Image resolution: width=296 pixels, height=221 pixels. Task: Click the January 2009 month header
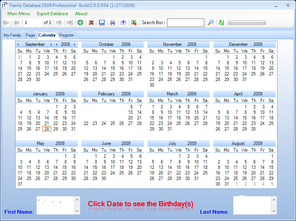[47, 94]
